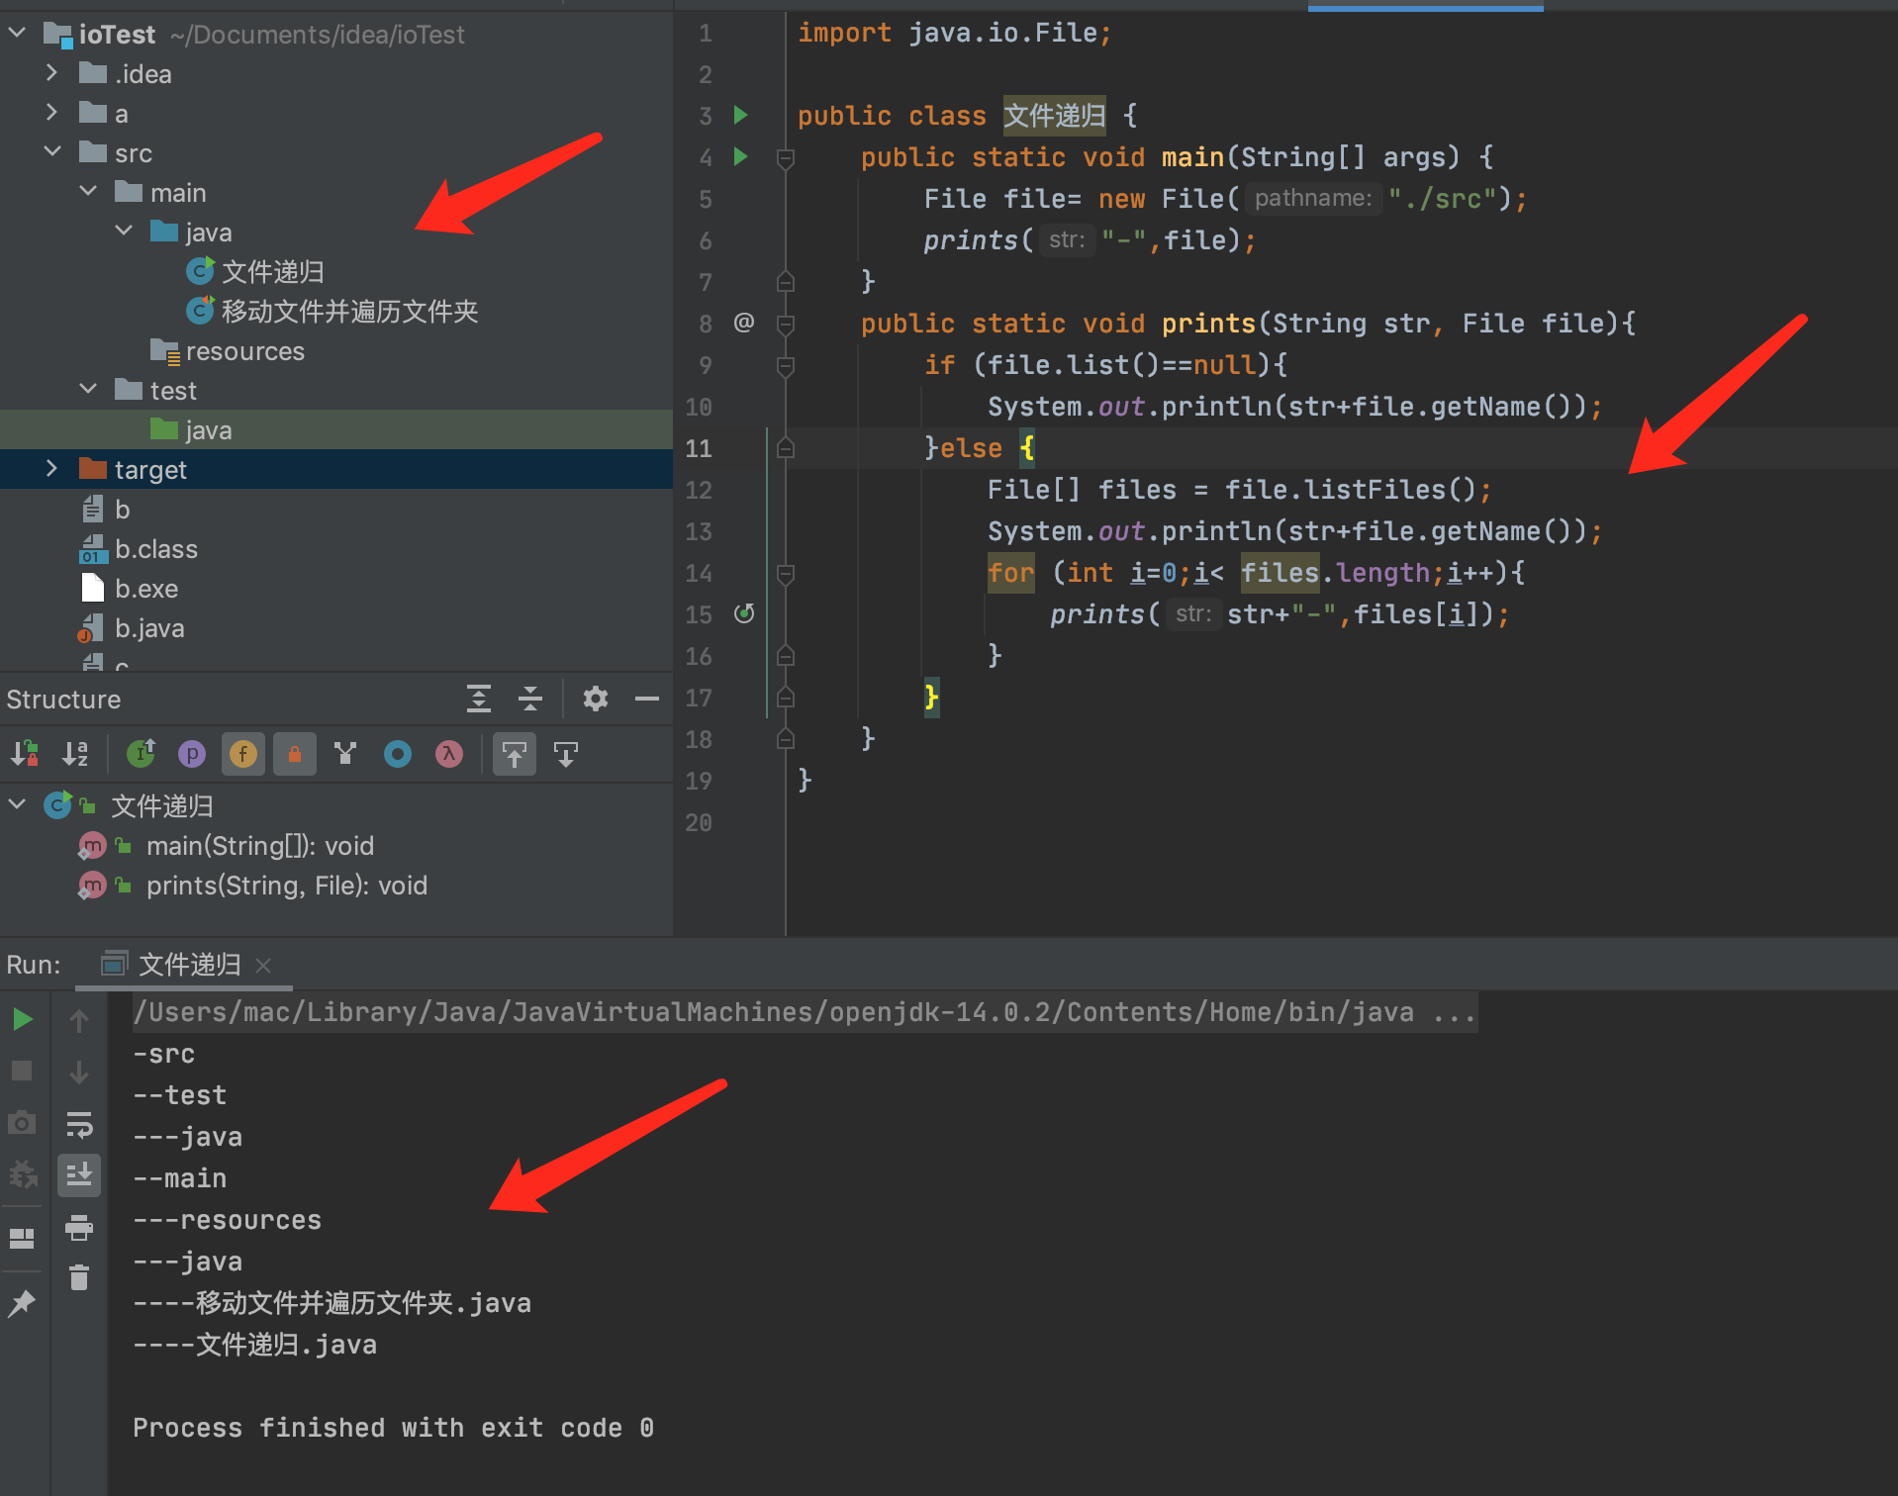Viewport: 1898px width, 1496px height.
Task: Rerun 文件递归 in Run panel
Action: coord(22,1019)
